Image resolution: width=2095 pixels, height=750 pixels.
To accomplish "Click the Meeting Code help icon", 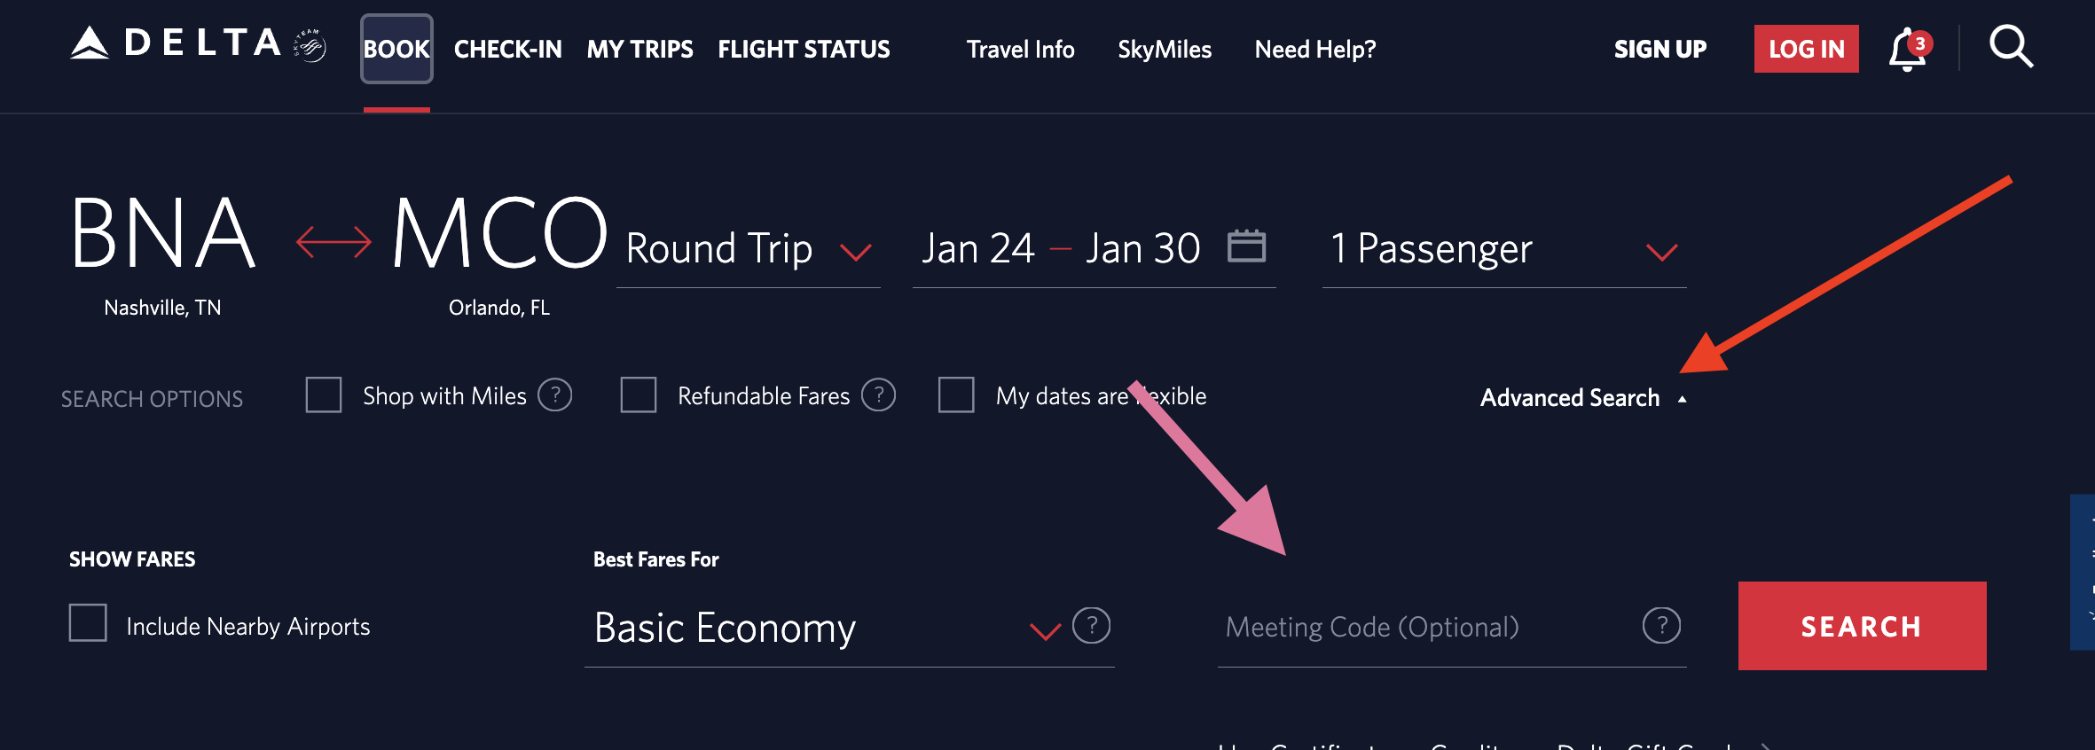I will pyautogui.click(x=1661, y=626).
